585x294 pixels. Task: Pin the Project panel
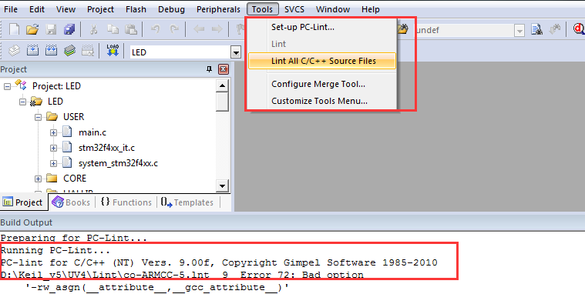[x=210, y=69]
